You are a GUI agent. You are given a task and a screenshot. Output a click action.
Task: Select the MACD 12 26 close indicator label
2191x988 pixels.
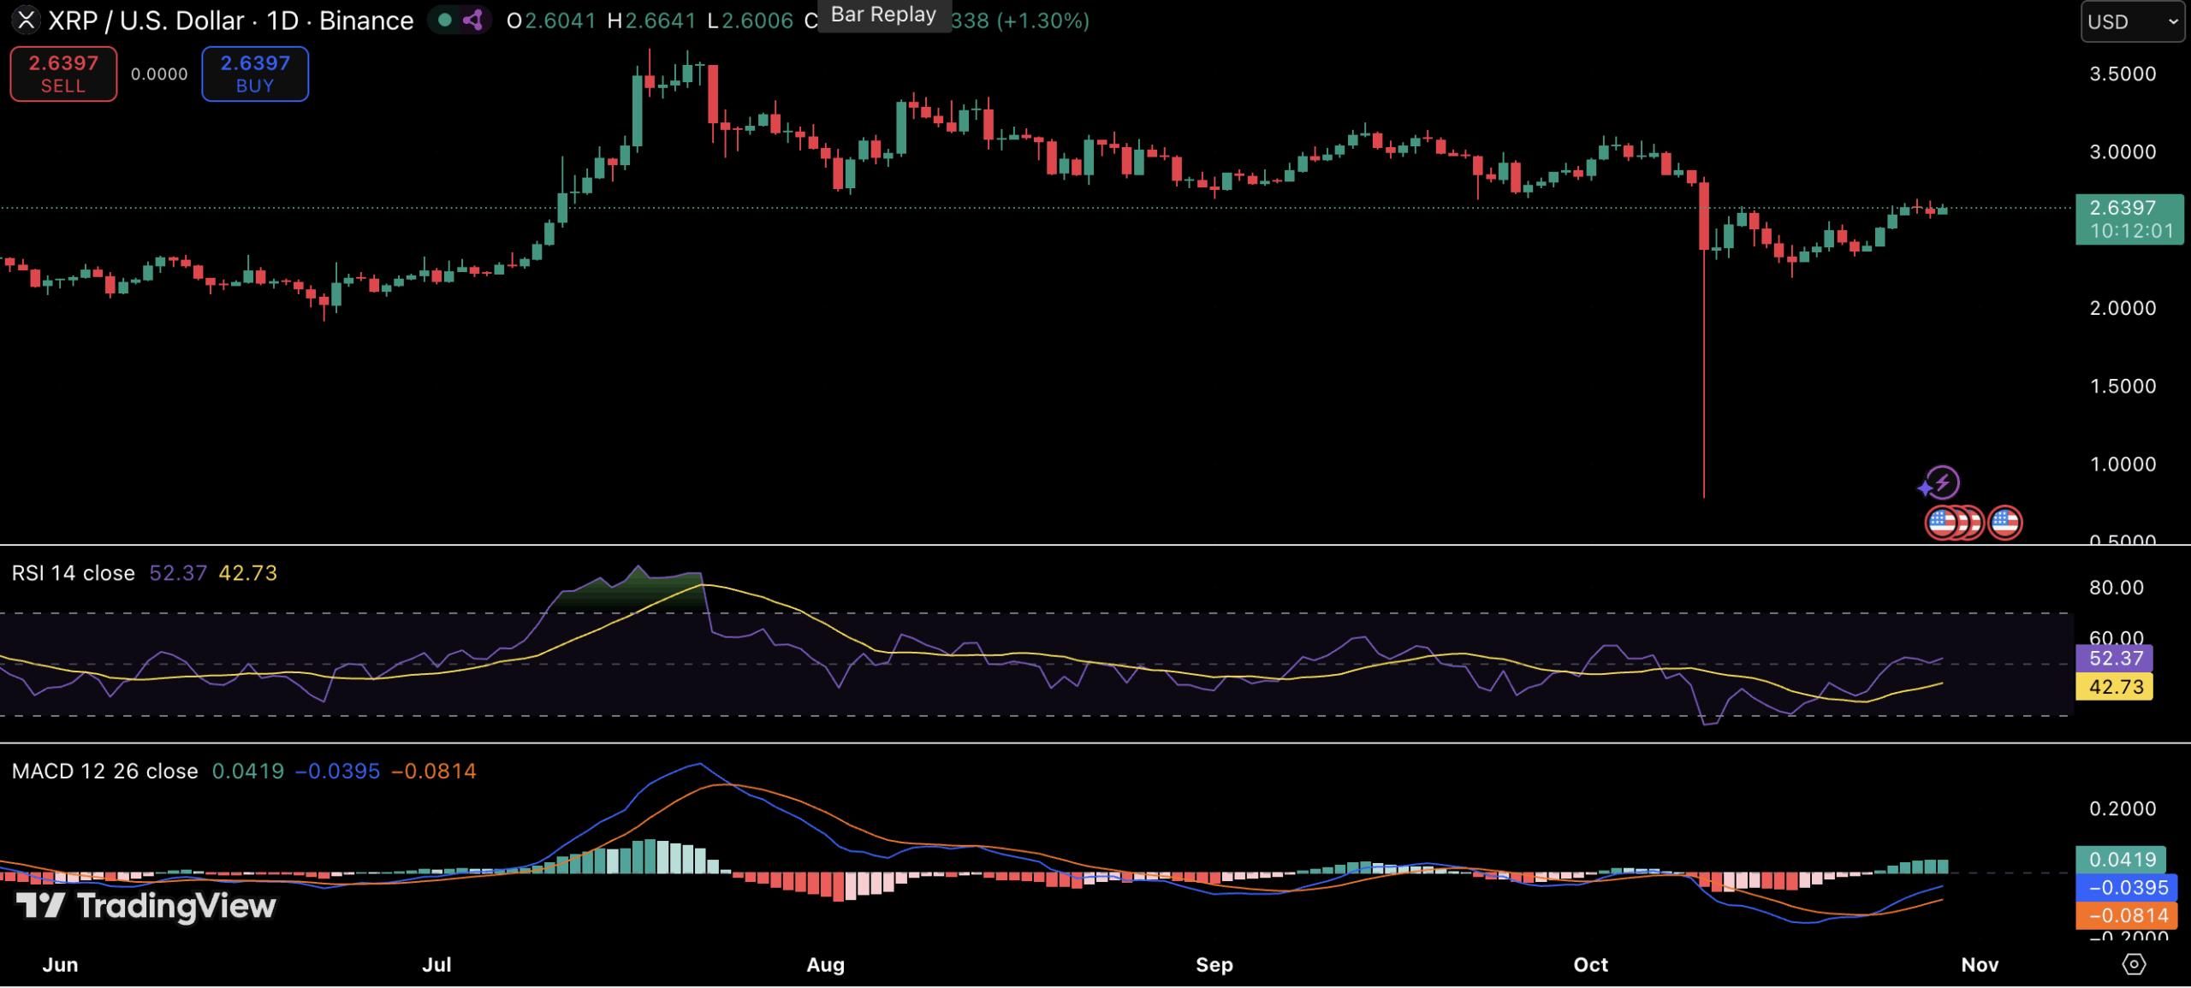click(104, 772)
